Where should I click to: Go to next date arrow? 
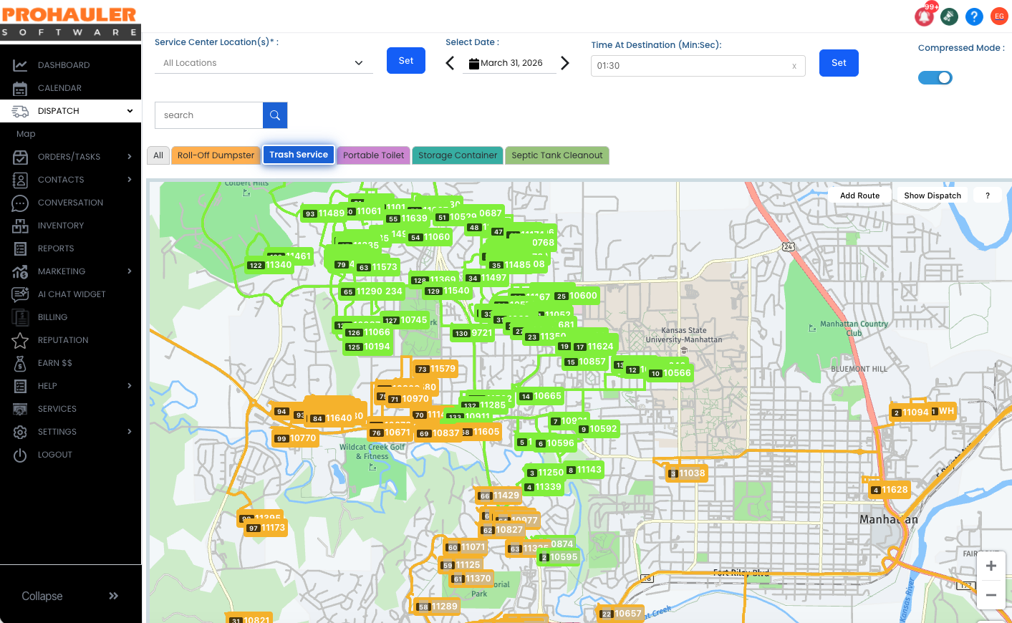565,63
